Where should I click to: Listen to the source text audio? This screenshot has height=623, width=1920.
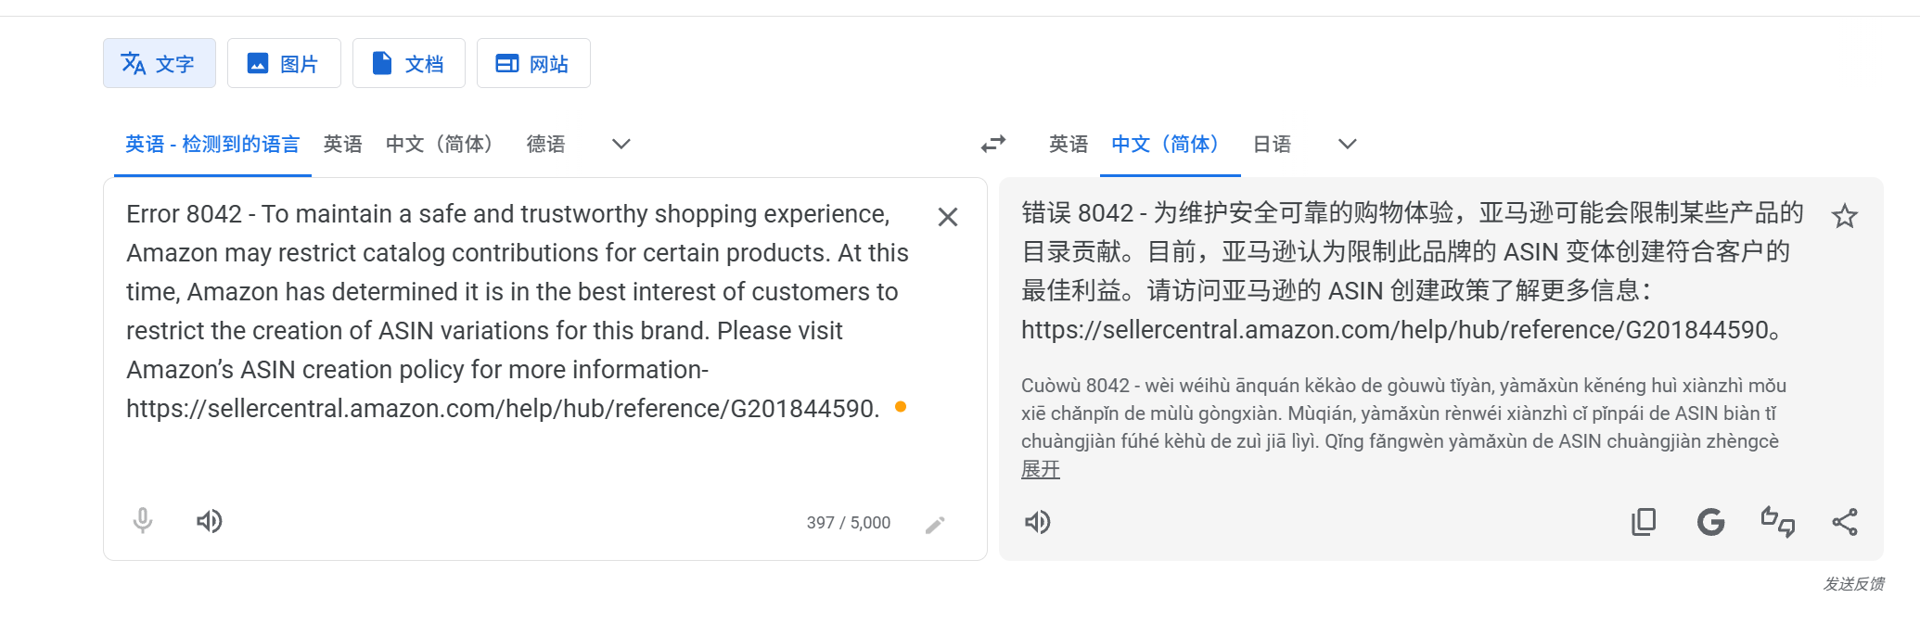point(210,521)
